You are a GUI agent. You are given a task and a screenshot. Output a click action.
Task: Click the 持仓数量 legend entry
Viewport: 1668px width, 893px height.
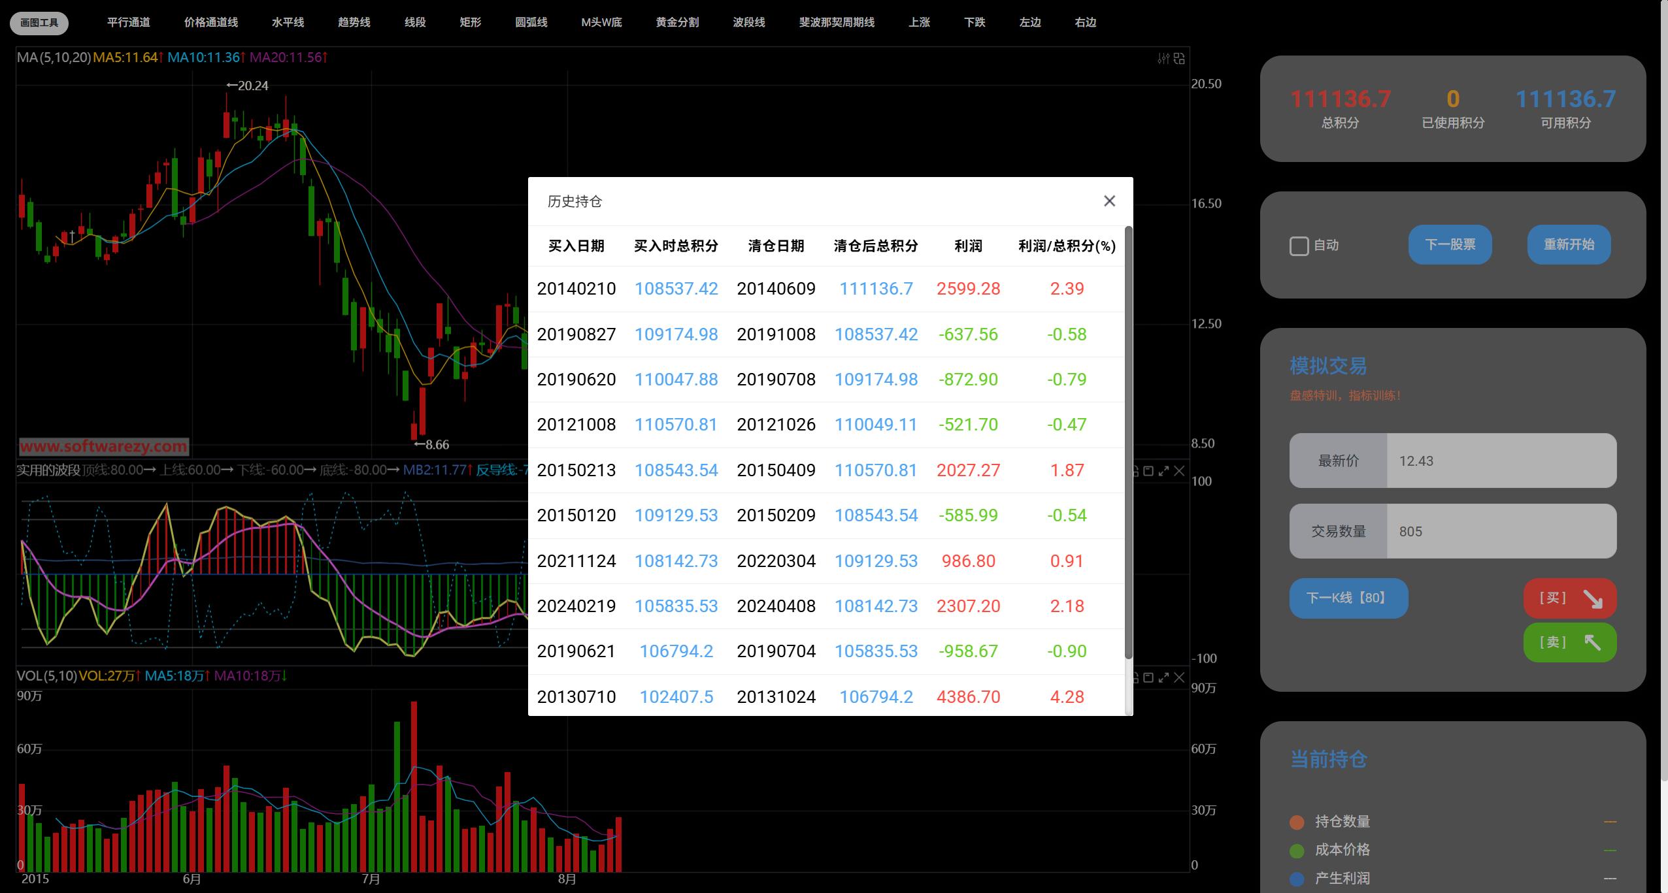(x=1330, y=822)
